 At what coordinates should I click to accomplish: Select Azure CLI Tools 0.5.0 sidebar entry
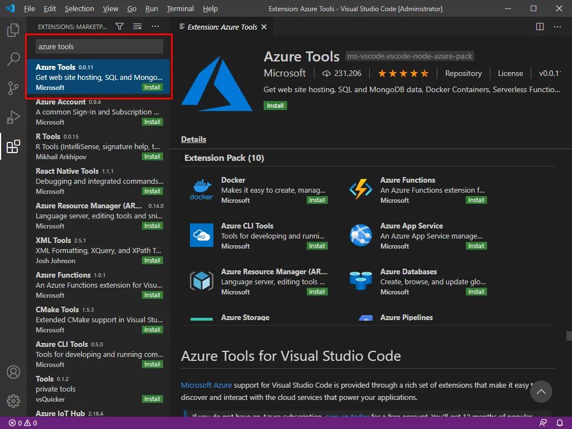(x=99, y=354)
